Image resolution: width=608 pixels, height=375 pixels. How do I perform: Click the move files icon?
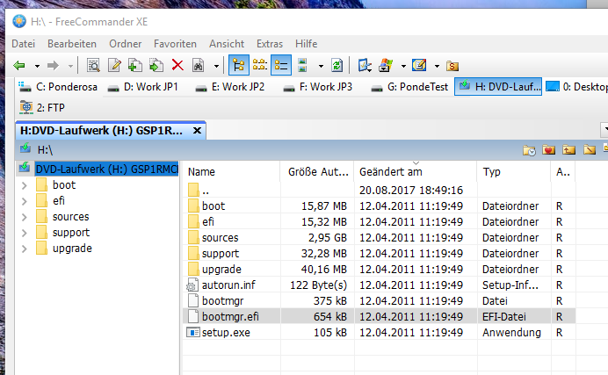[156, 66]
